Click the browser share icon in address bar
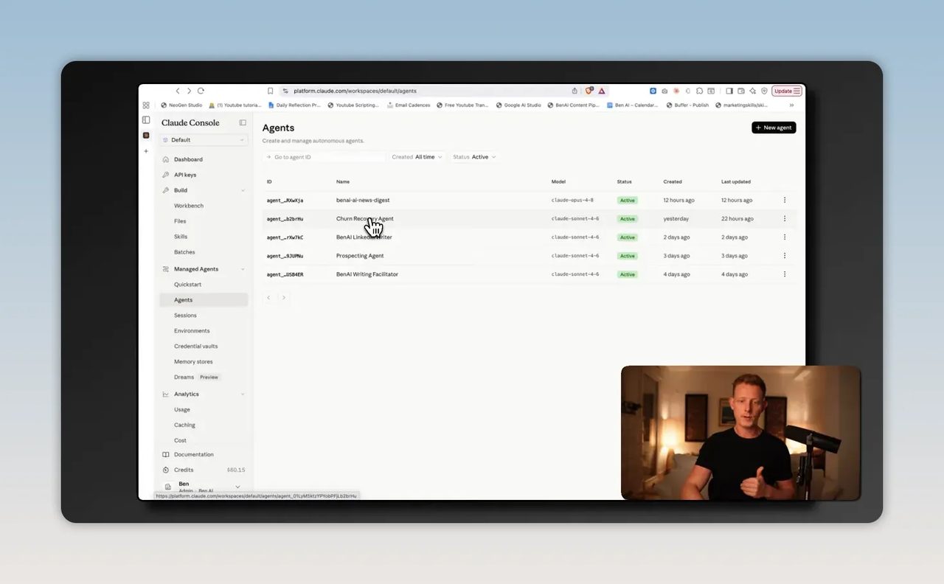This screenshot has width=944, height=584. coord(575,91)
